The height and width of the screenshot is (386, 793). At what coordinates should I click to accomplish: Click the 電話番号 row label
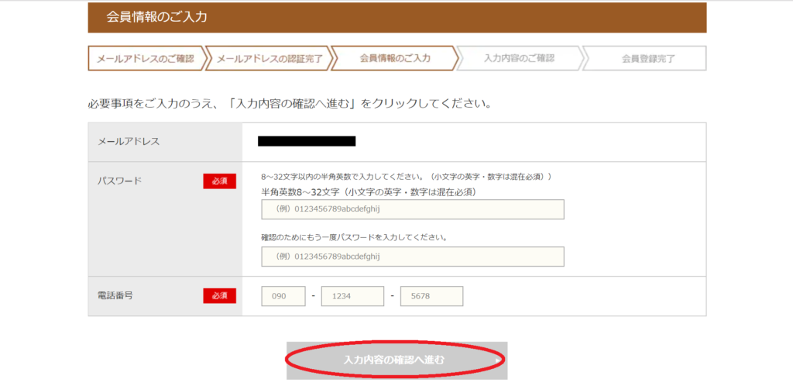click(x=115, y=295)
